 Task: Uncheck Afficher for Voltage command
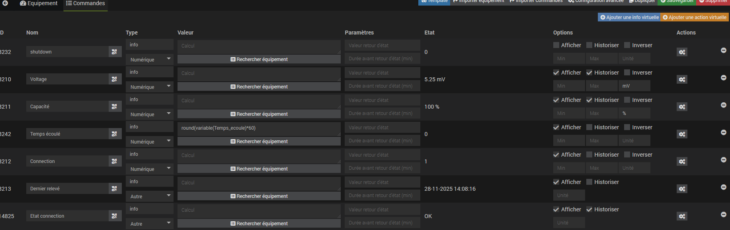click(x=556, y=73)
